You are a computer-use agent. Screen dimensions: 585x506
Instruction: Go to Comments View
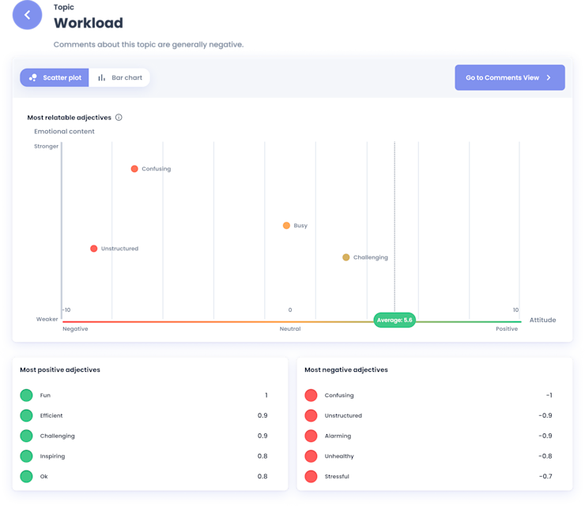510,77
